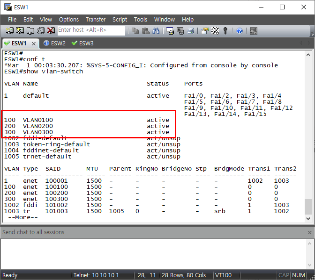Switch to the ESW3 session tab
The width and height of the screenshot is (315, 280).
[82, 43]
